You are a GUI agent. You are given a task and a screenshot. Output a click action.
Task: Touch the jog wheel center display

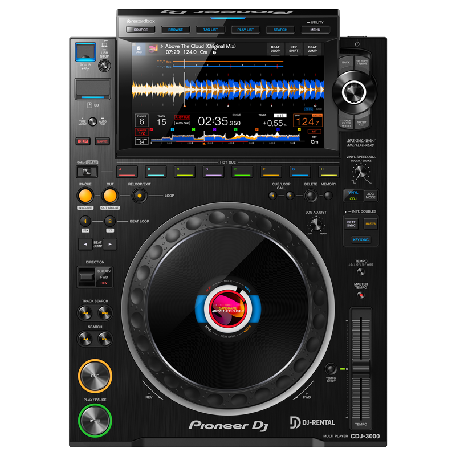click(228, 309)
